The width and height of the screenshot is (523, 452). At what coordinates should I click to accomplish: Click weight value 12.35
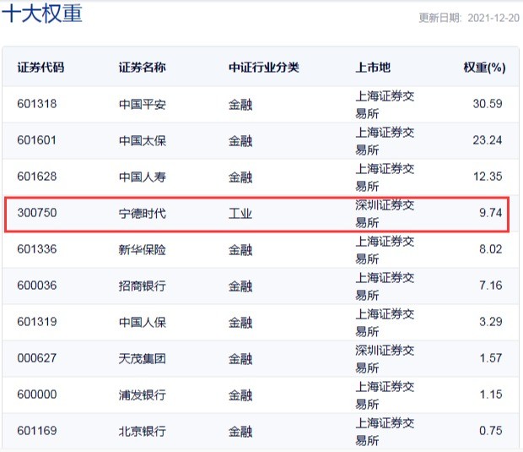[488, 177]
